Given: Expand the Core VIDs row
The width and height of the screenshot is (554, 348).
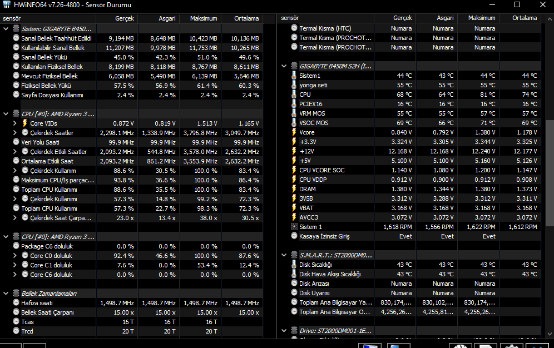Looking at the screenshot, I should [15, 123].
